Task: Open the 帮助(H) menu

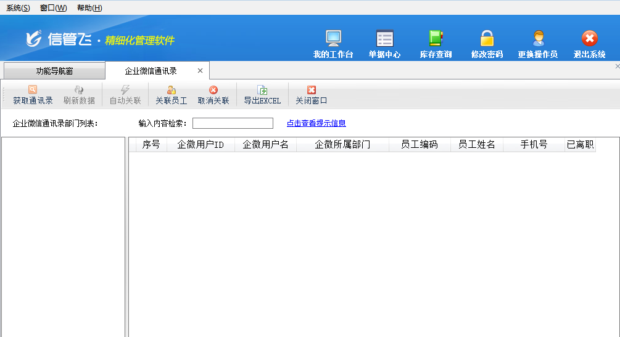Action: [x=89, y=8]
